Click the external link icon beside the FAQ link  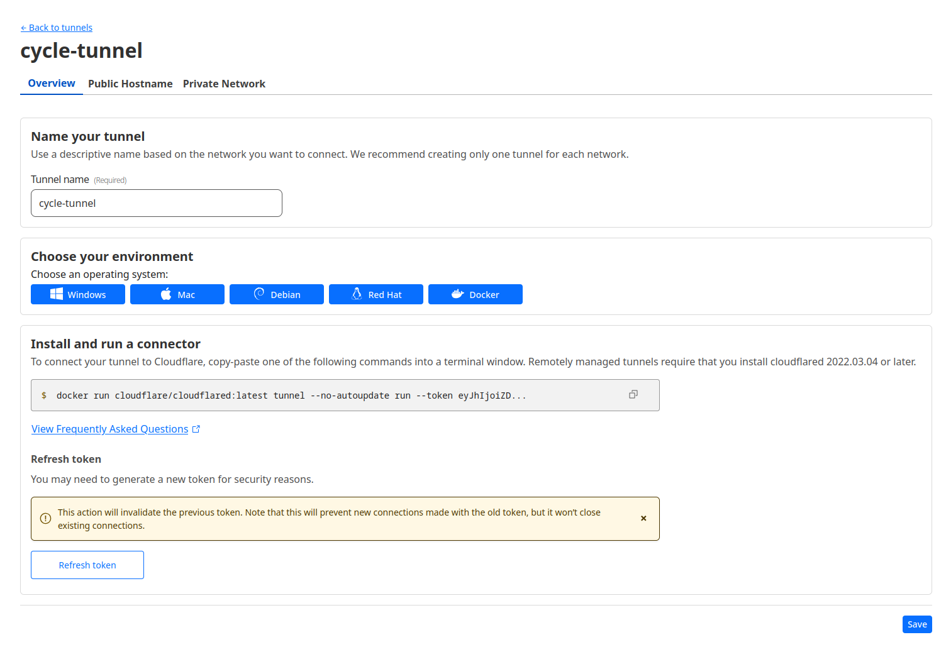coord(196,429)
